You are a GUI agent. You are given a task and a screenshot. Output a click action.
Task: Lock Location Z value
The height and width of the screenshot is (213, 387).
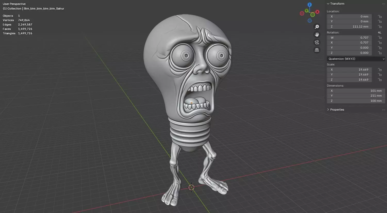pos(380,27)
